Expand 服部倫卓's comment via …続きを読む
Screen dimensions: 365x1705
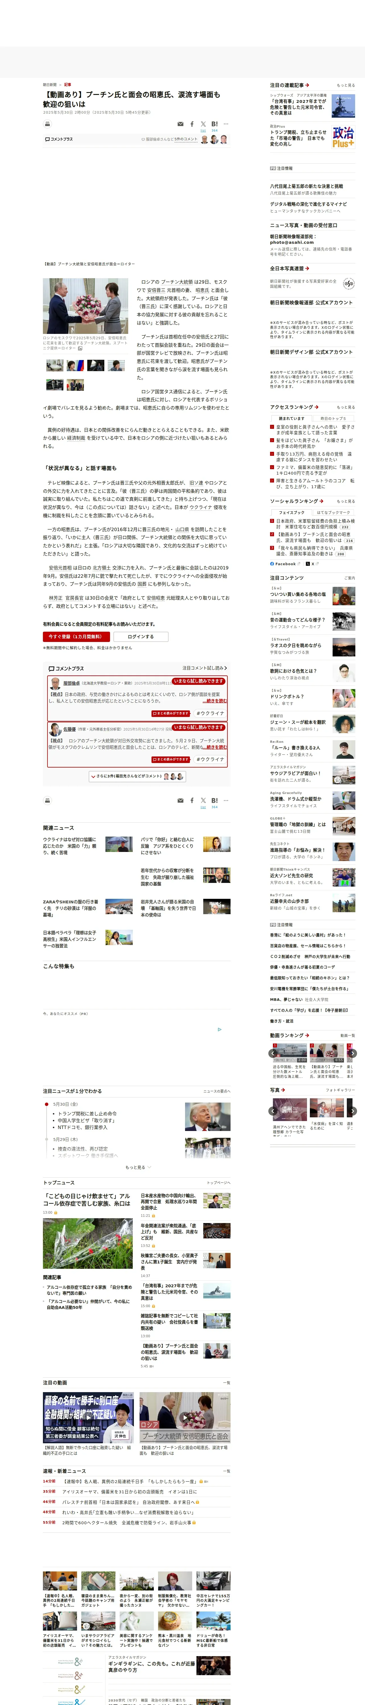214,701
